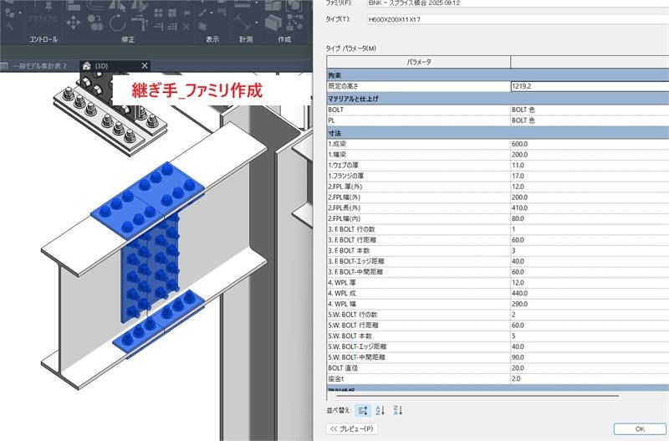Sort parameters in descending Z-A order
Screen dimensions: 669x441
point(398,409)
